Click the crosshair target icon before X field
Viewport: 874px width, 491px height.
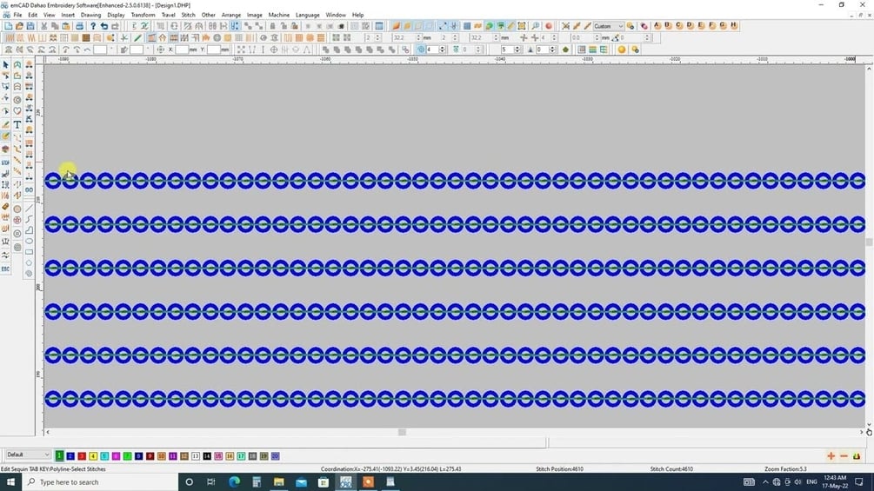click(x=160, y=50)
